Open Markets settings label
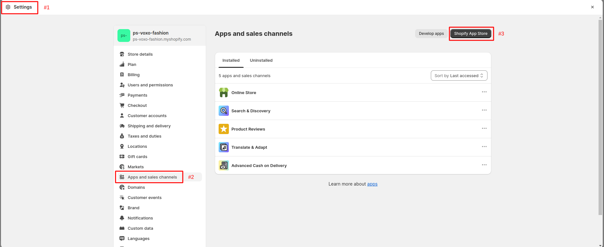 click(136, 167)
